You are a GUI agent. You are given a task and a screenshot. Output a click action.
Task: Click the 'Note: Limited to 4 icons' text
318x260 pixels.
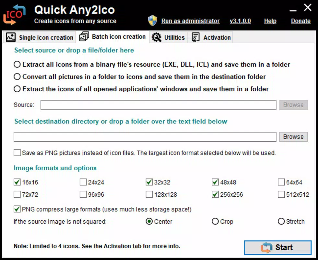pos(97,246)
